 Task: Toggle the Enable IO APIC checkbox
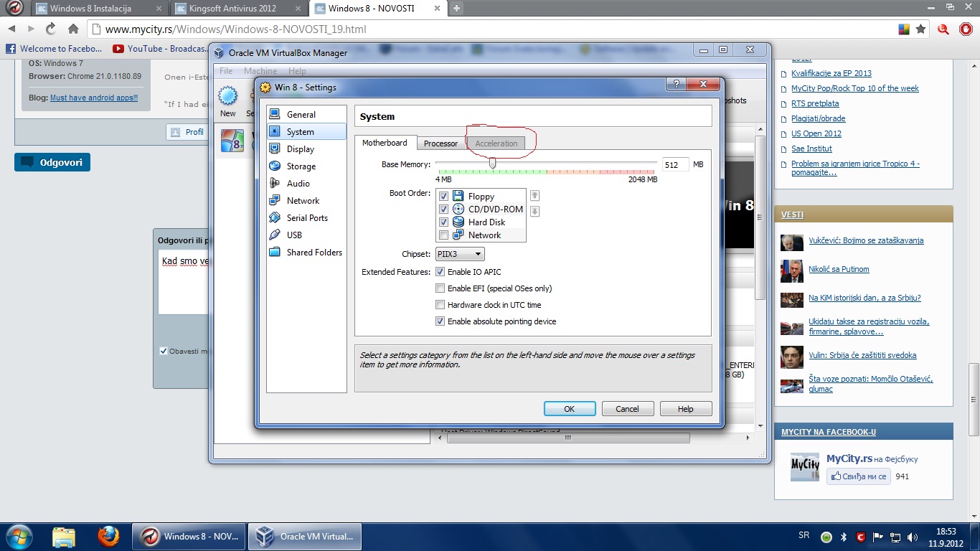(440, 272)
